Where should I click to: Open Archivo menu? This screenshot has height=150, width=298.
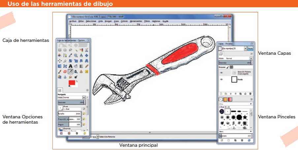pos(73,21)
